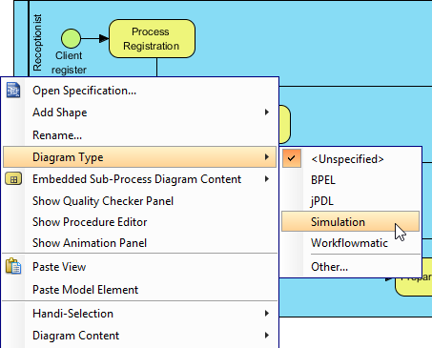Select the Process Registration task shape
This screenshot has width=432, height=348.
pyautogui.click(x=152, y=38)
